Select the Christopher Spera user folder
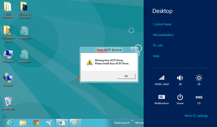217x127 pixels. pos(8,34)
